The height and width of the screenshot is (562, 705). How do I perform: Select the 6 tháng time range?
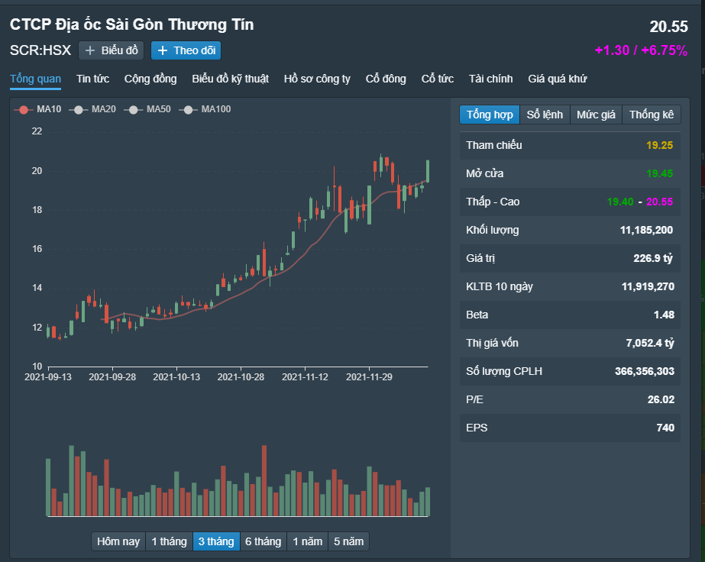click(x=263, y=541)
